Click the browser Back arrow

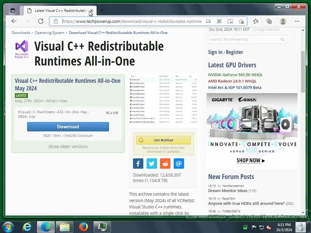14,21
